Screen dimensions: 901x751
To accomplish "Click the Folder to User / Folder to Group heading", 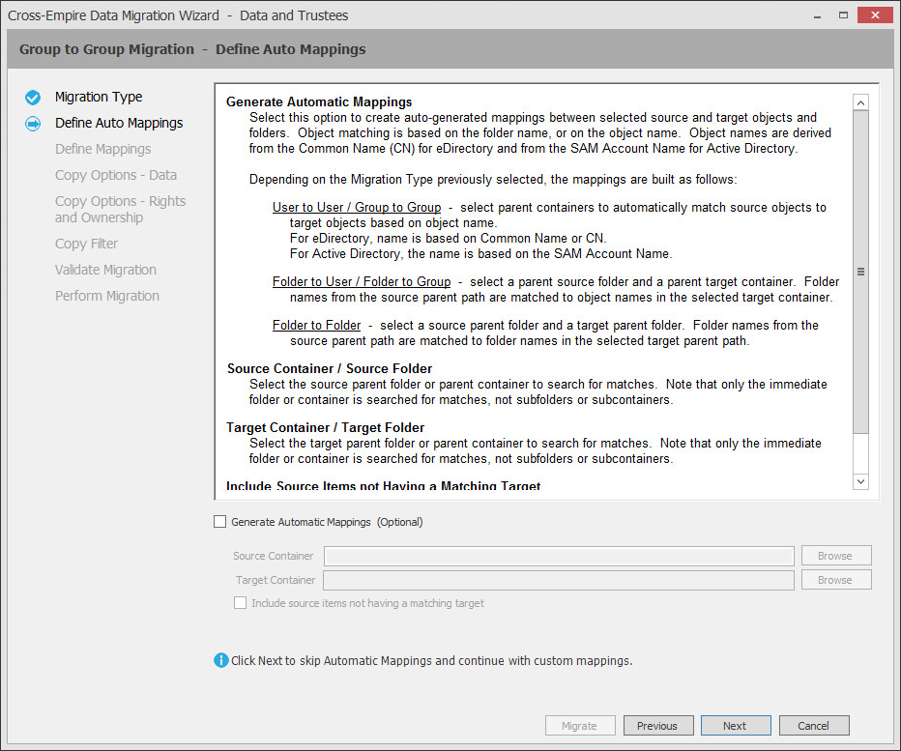I will point(361,281).
